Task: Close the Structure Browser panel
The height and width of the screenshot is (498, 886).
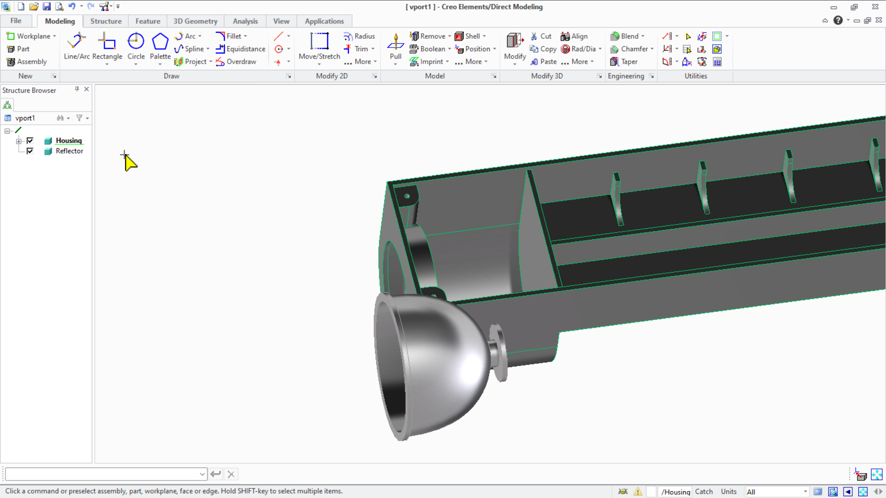Action: click(x=86, y=89)
